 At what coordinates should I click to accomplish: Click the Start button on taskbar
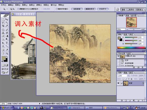click(7, 108)
